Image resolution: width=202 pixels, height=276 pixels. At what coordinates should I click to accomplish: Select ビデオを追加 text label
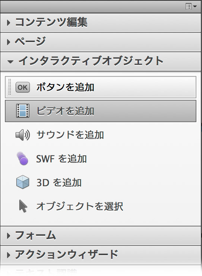(x=65, y=111)
